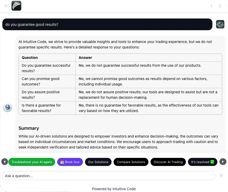The height and width of the screenshot is (192, 228).
Task: Click the microphone voice input icon
Action: coord(221,176)
